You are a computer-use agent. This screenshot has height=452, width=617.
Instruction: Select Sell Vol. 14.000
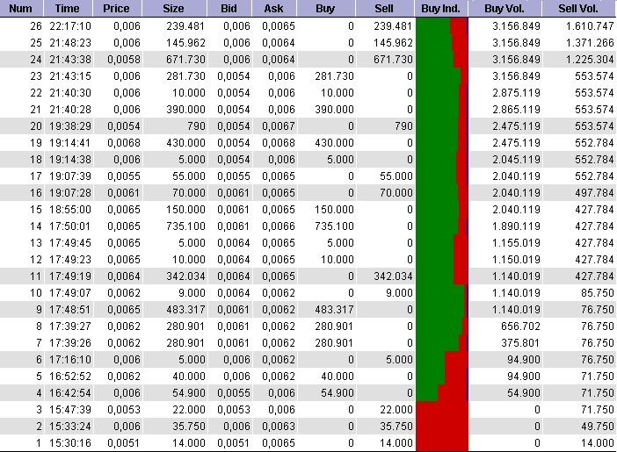[x=598, y=443]
